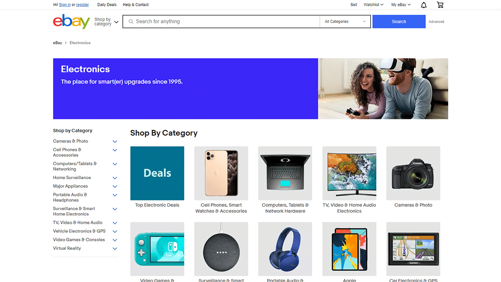The height and width of the screenshot is (282, 501).
Task: Open the Nintendo Switch Video Games image
Action: (157, 249)
